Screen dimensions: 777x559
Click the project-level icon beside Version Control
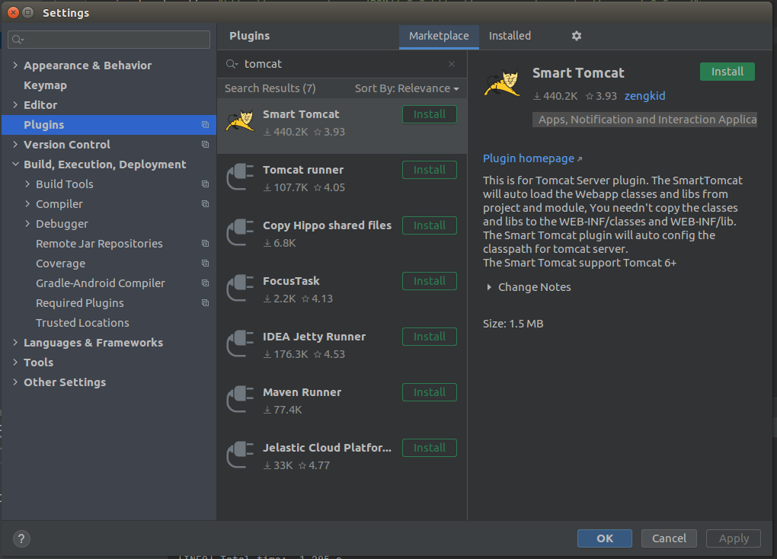[205, 145]
